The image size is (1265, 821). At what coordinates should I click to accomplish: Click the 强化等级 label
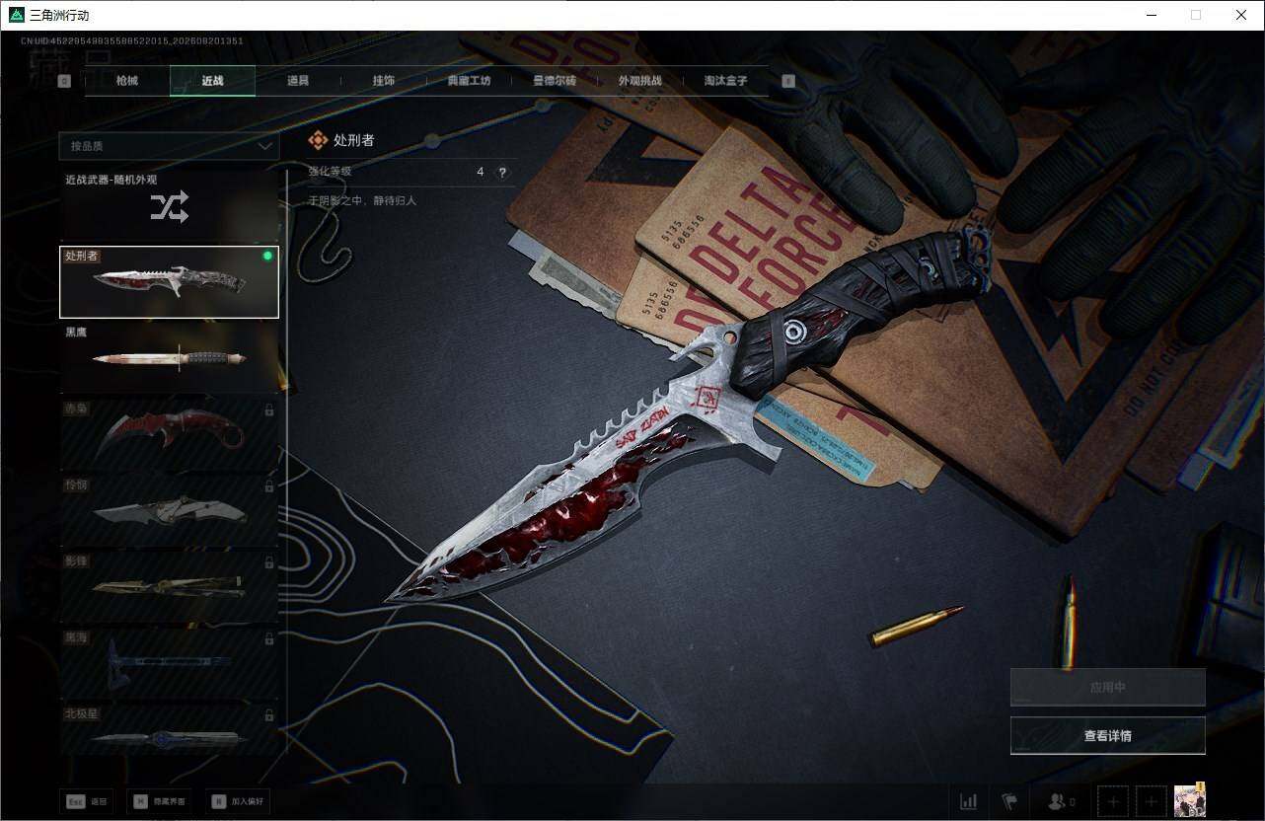tap(330, 172)
